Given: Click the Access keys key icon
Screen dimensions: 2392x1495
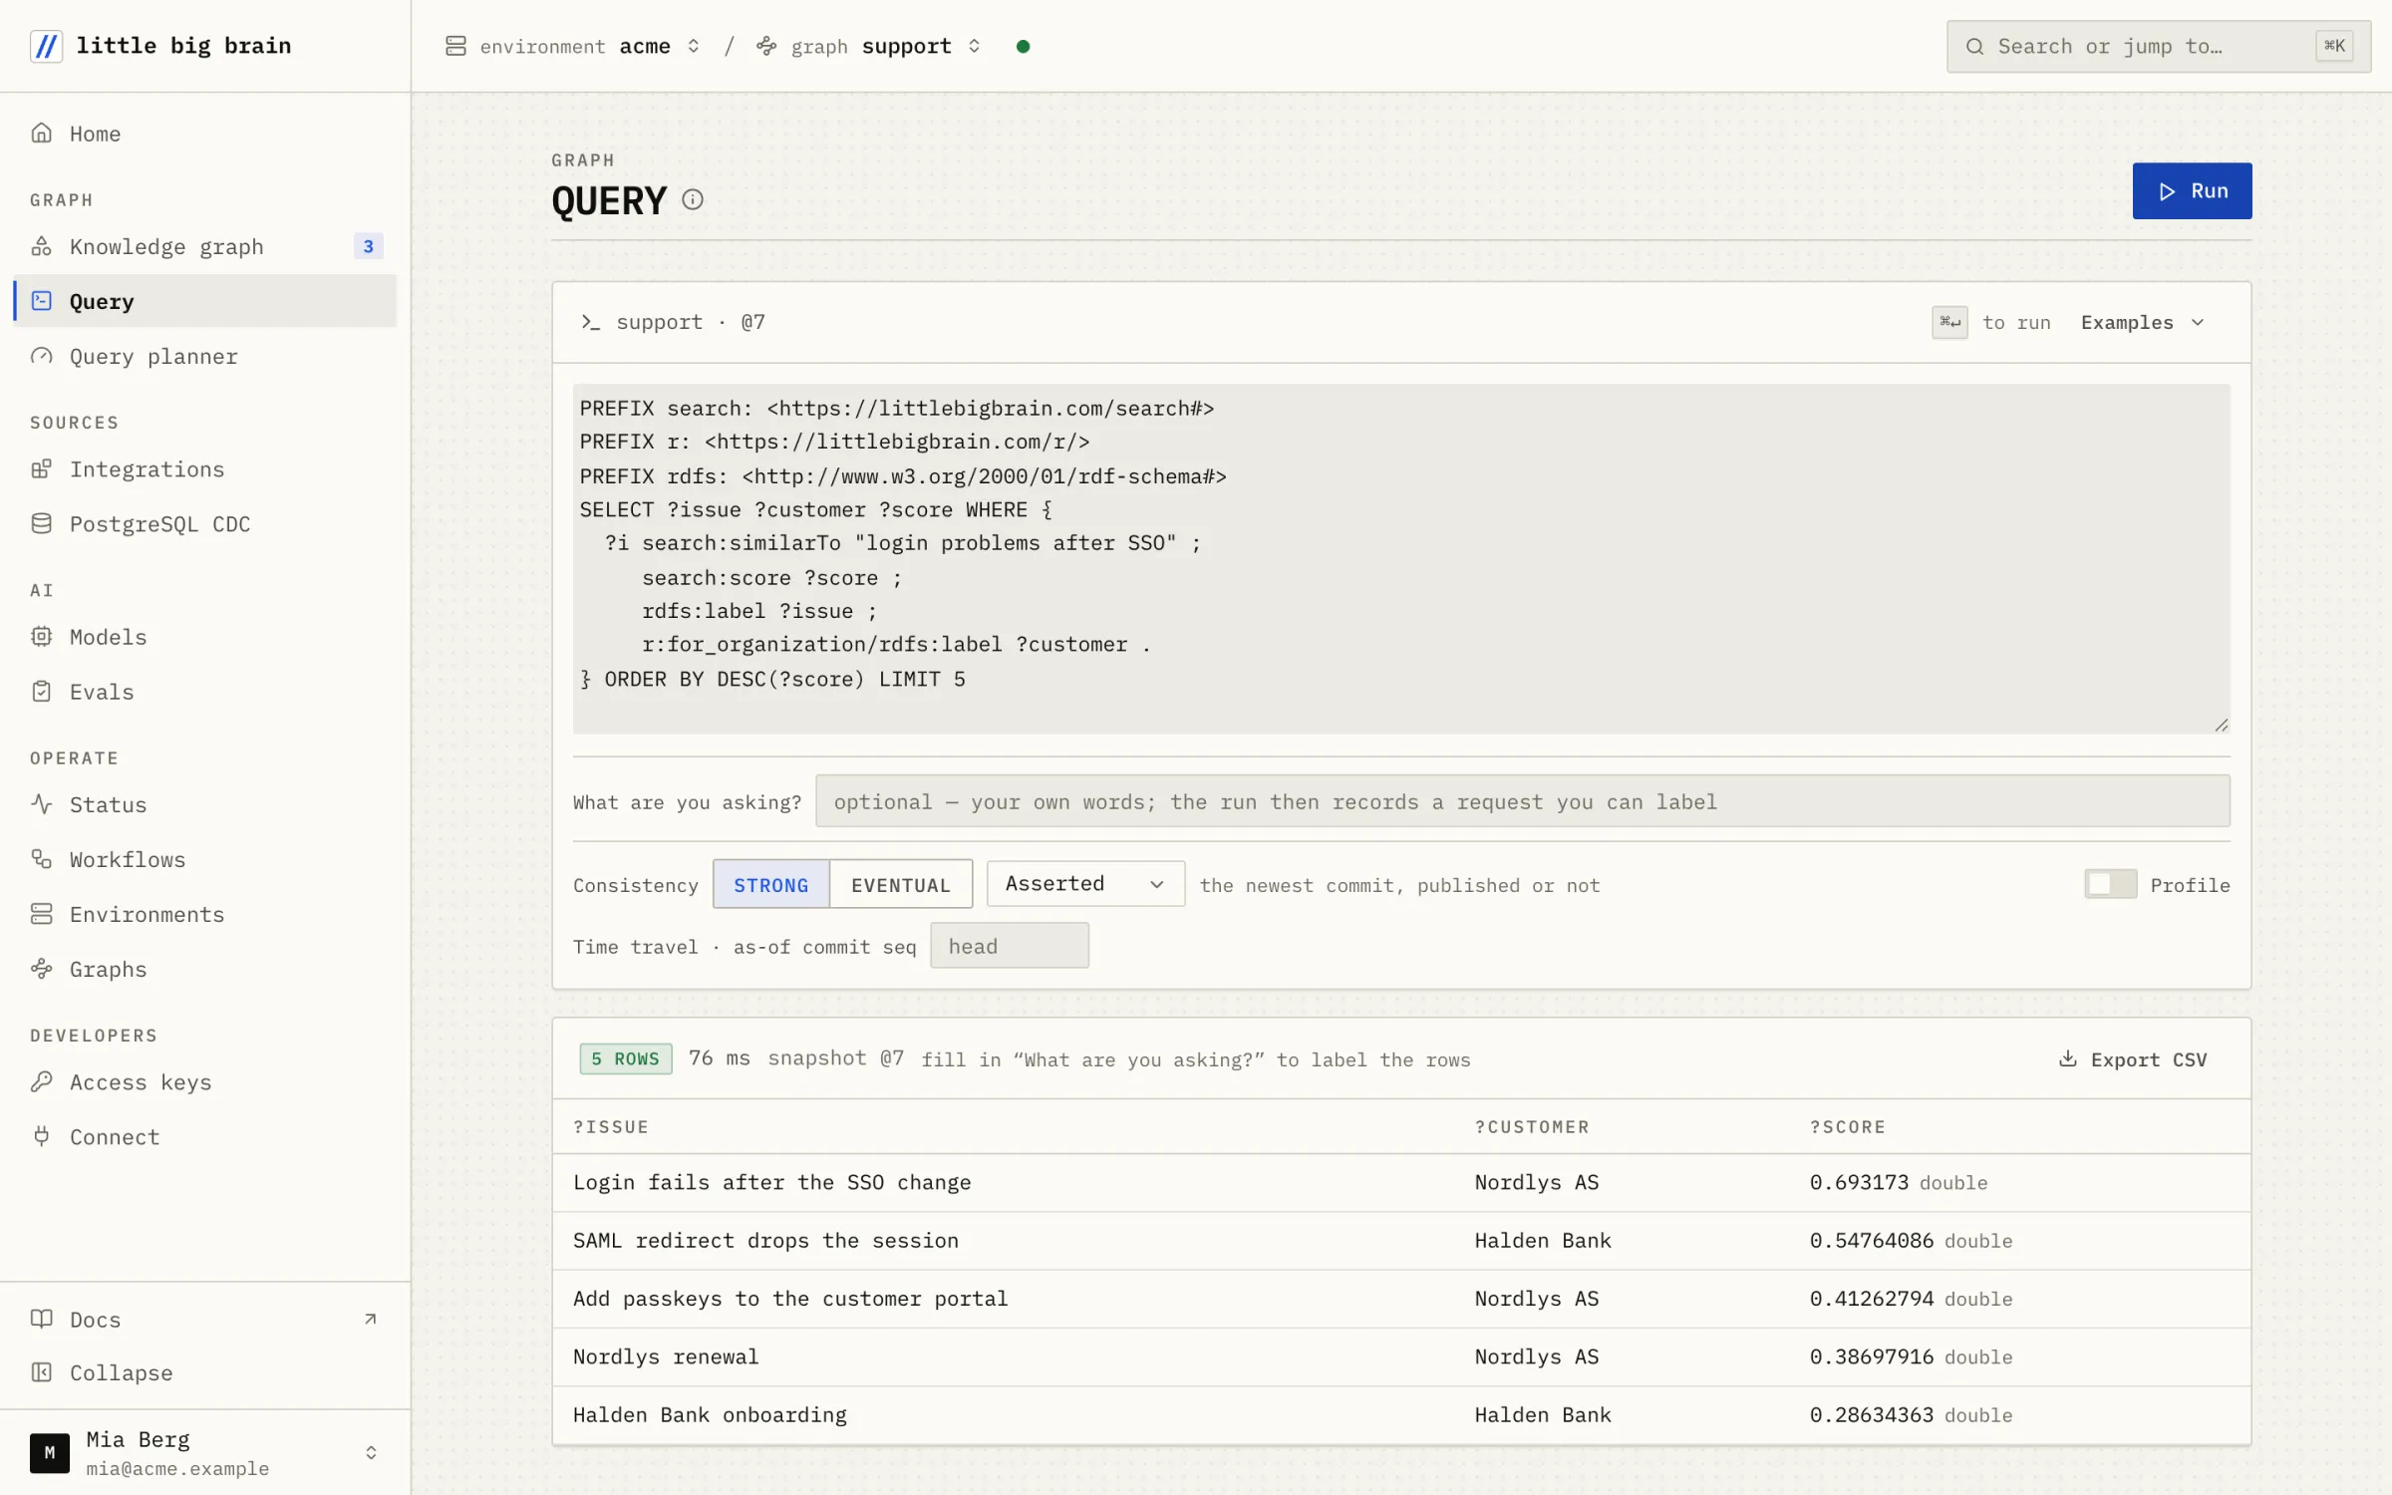Looking at the screenshot, I should tap(41, 1081).
